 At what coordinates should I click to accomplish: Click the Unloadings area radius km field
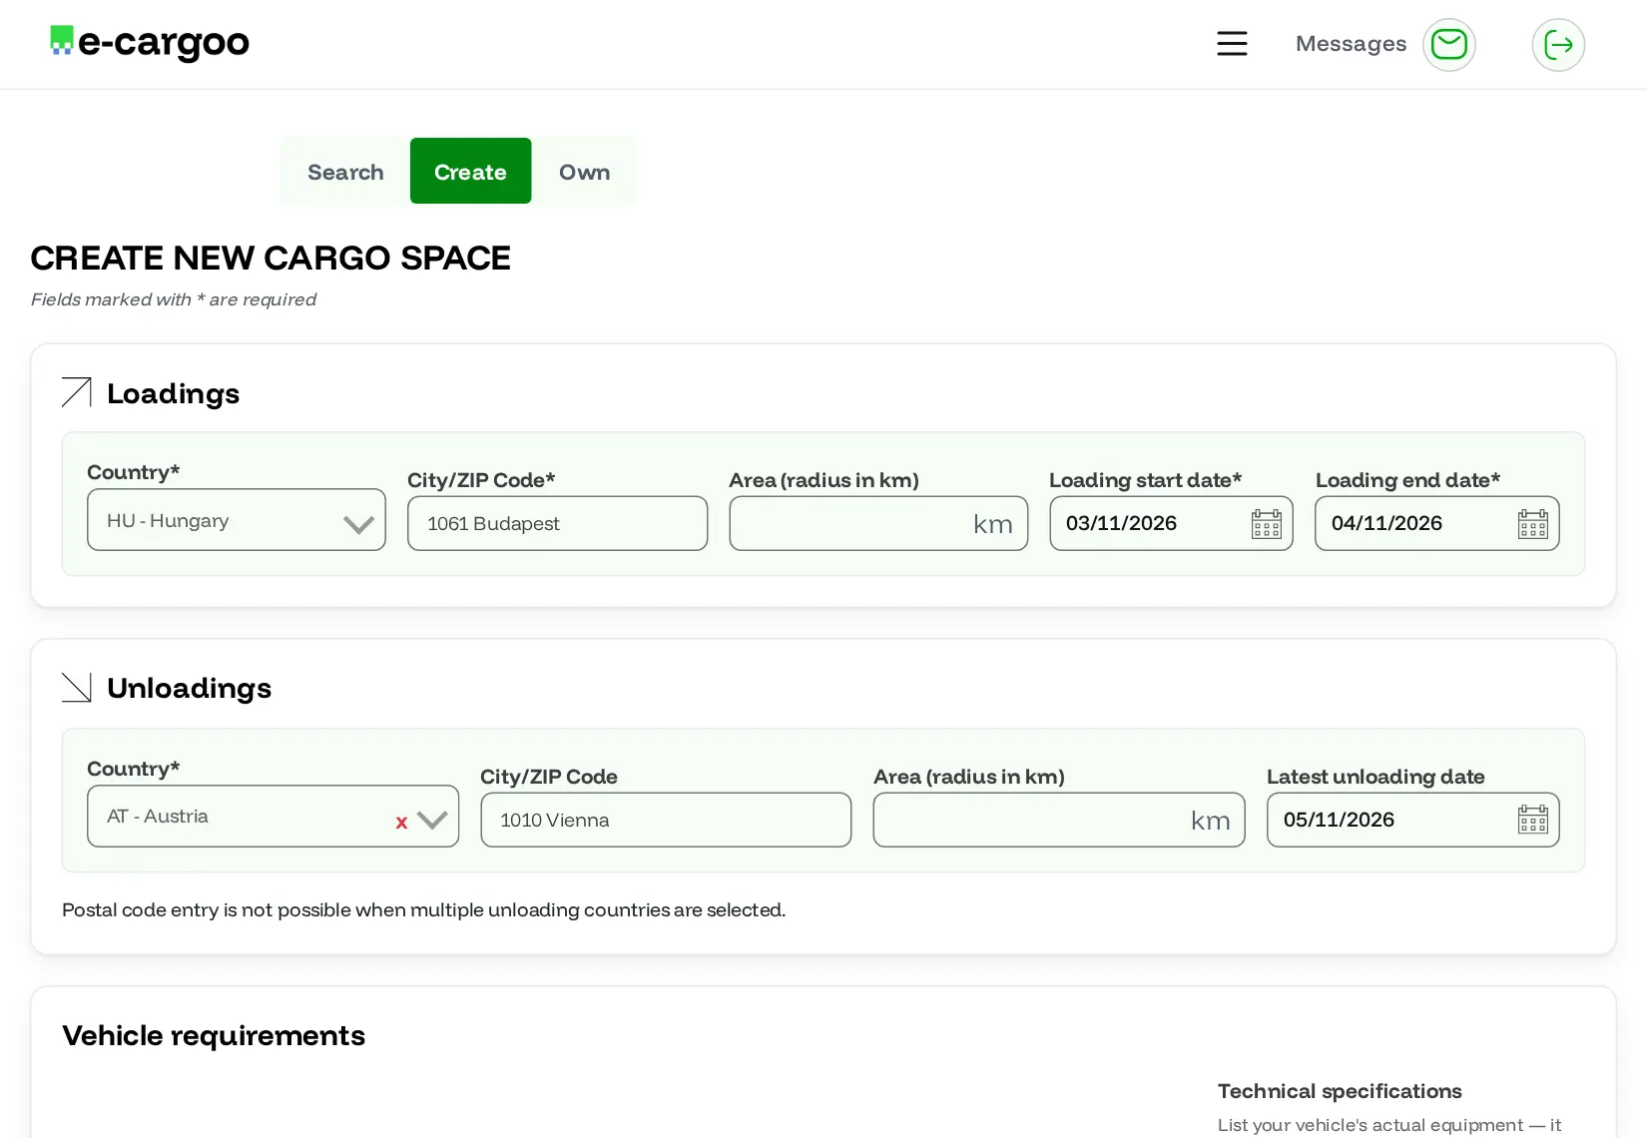coord(1059,820)
